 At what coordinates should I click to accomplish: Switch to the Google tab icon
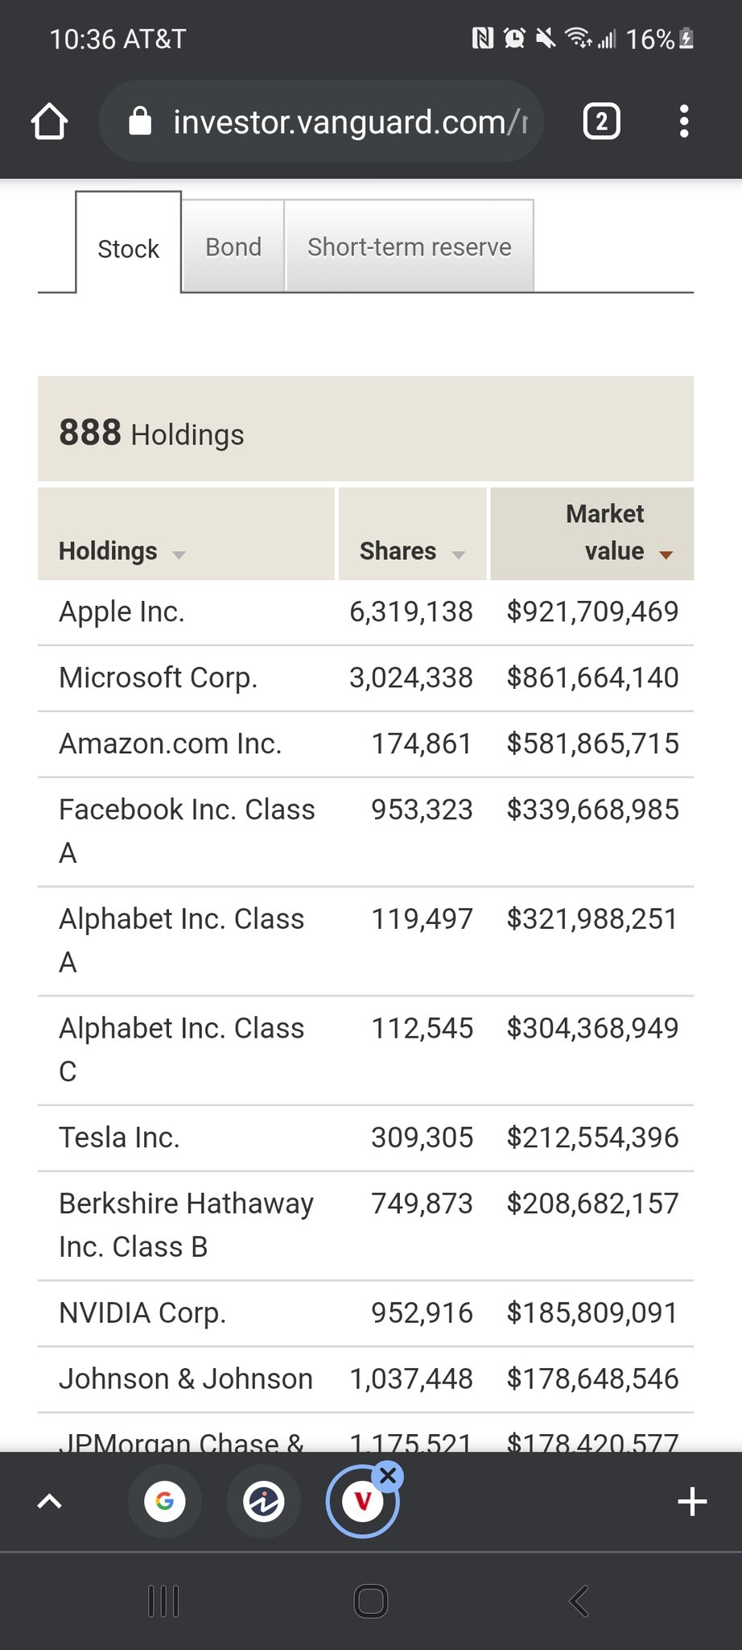click(165, 1502)
